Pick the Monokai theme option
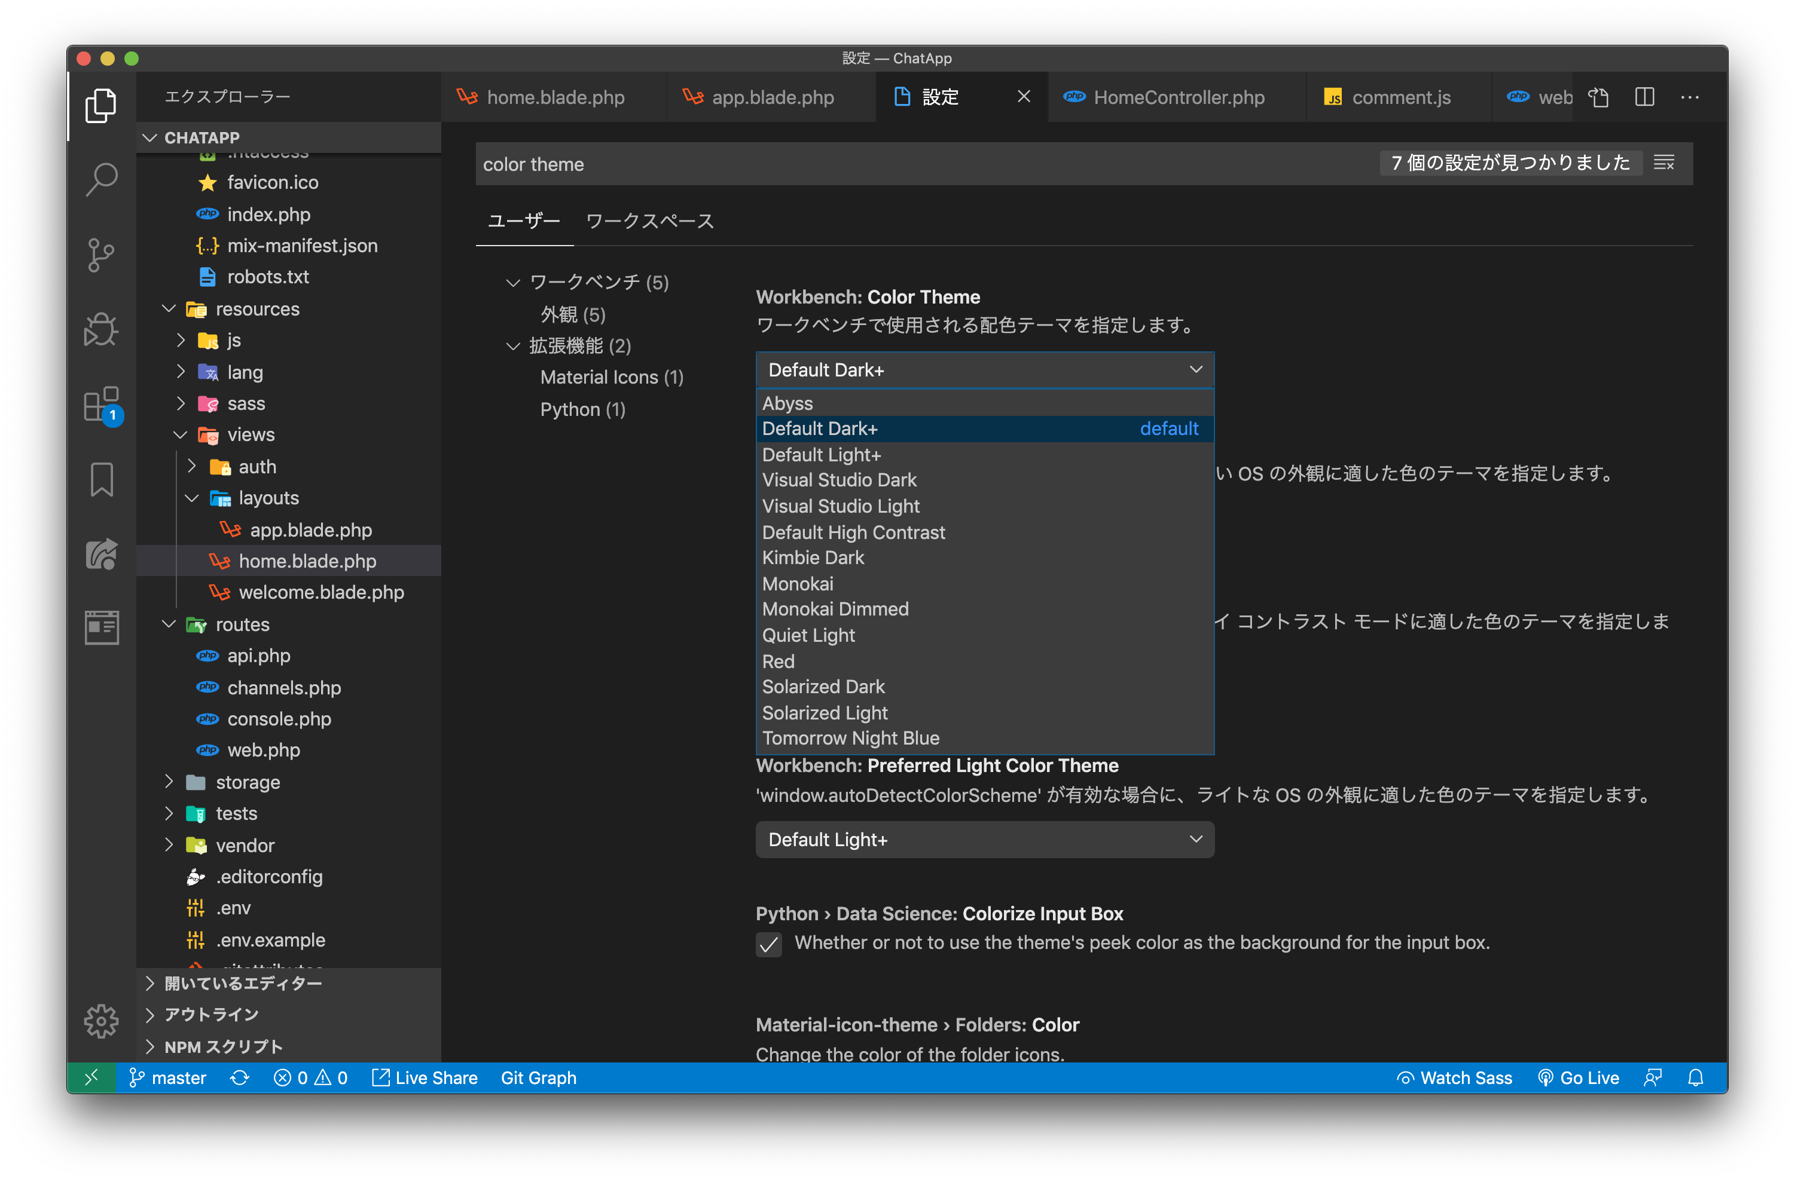This screenshot has height=1182, width=1795. [984, 583]
